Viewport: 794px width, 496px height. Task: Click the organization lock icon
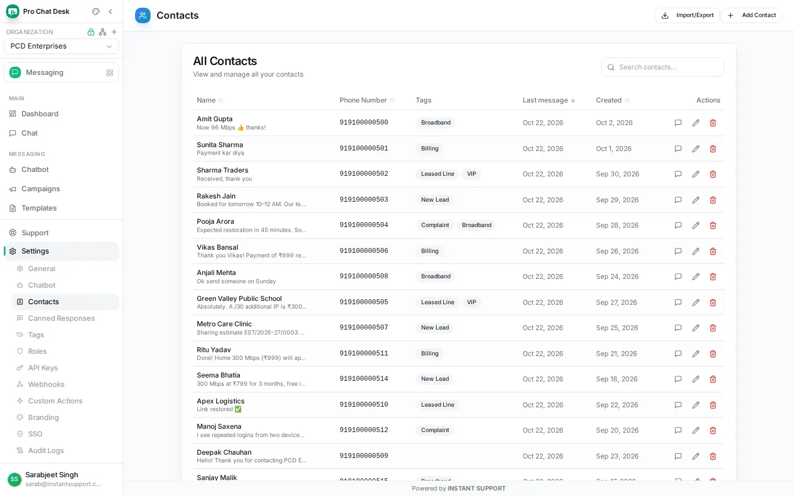[x=91, y=32]
